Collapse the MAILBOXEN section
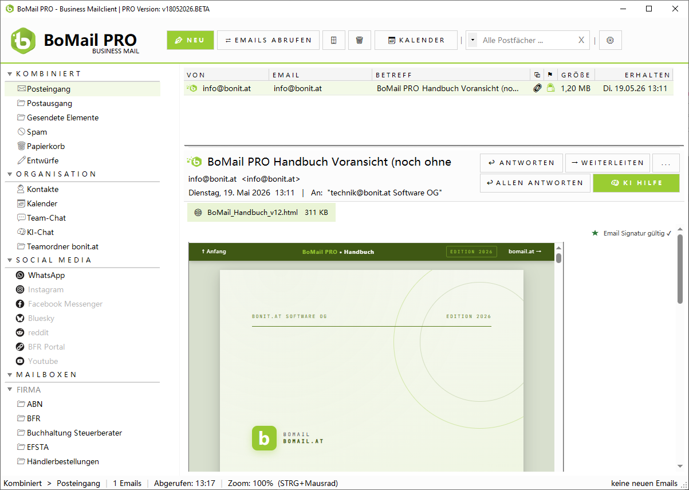 tap(10, 375)
